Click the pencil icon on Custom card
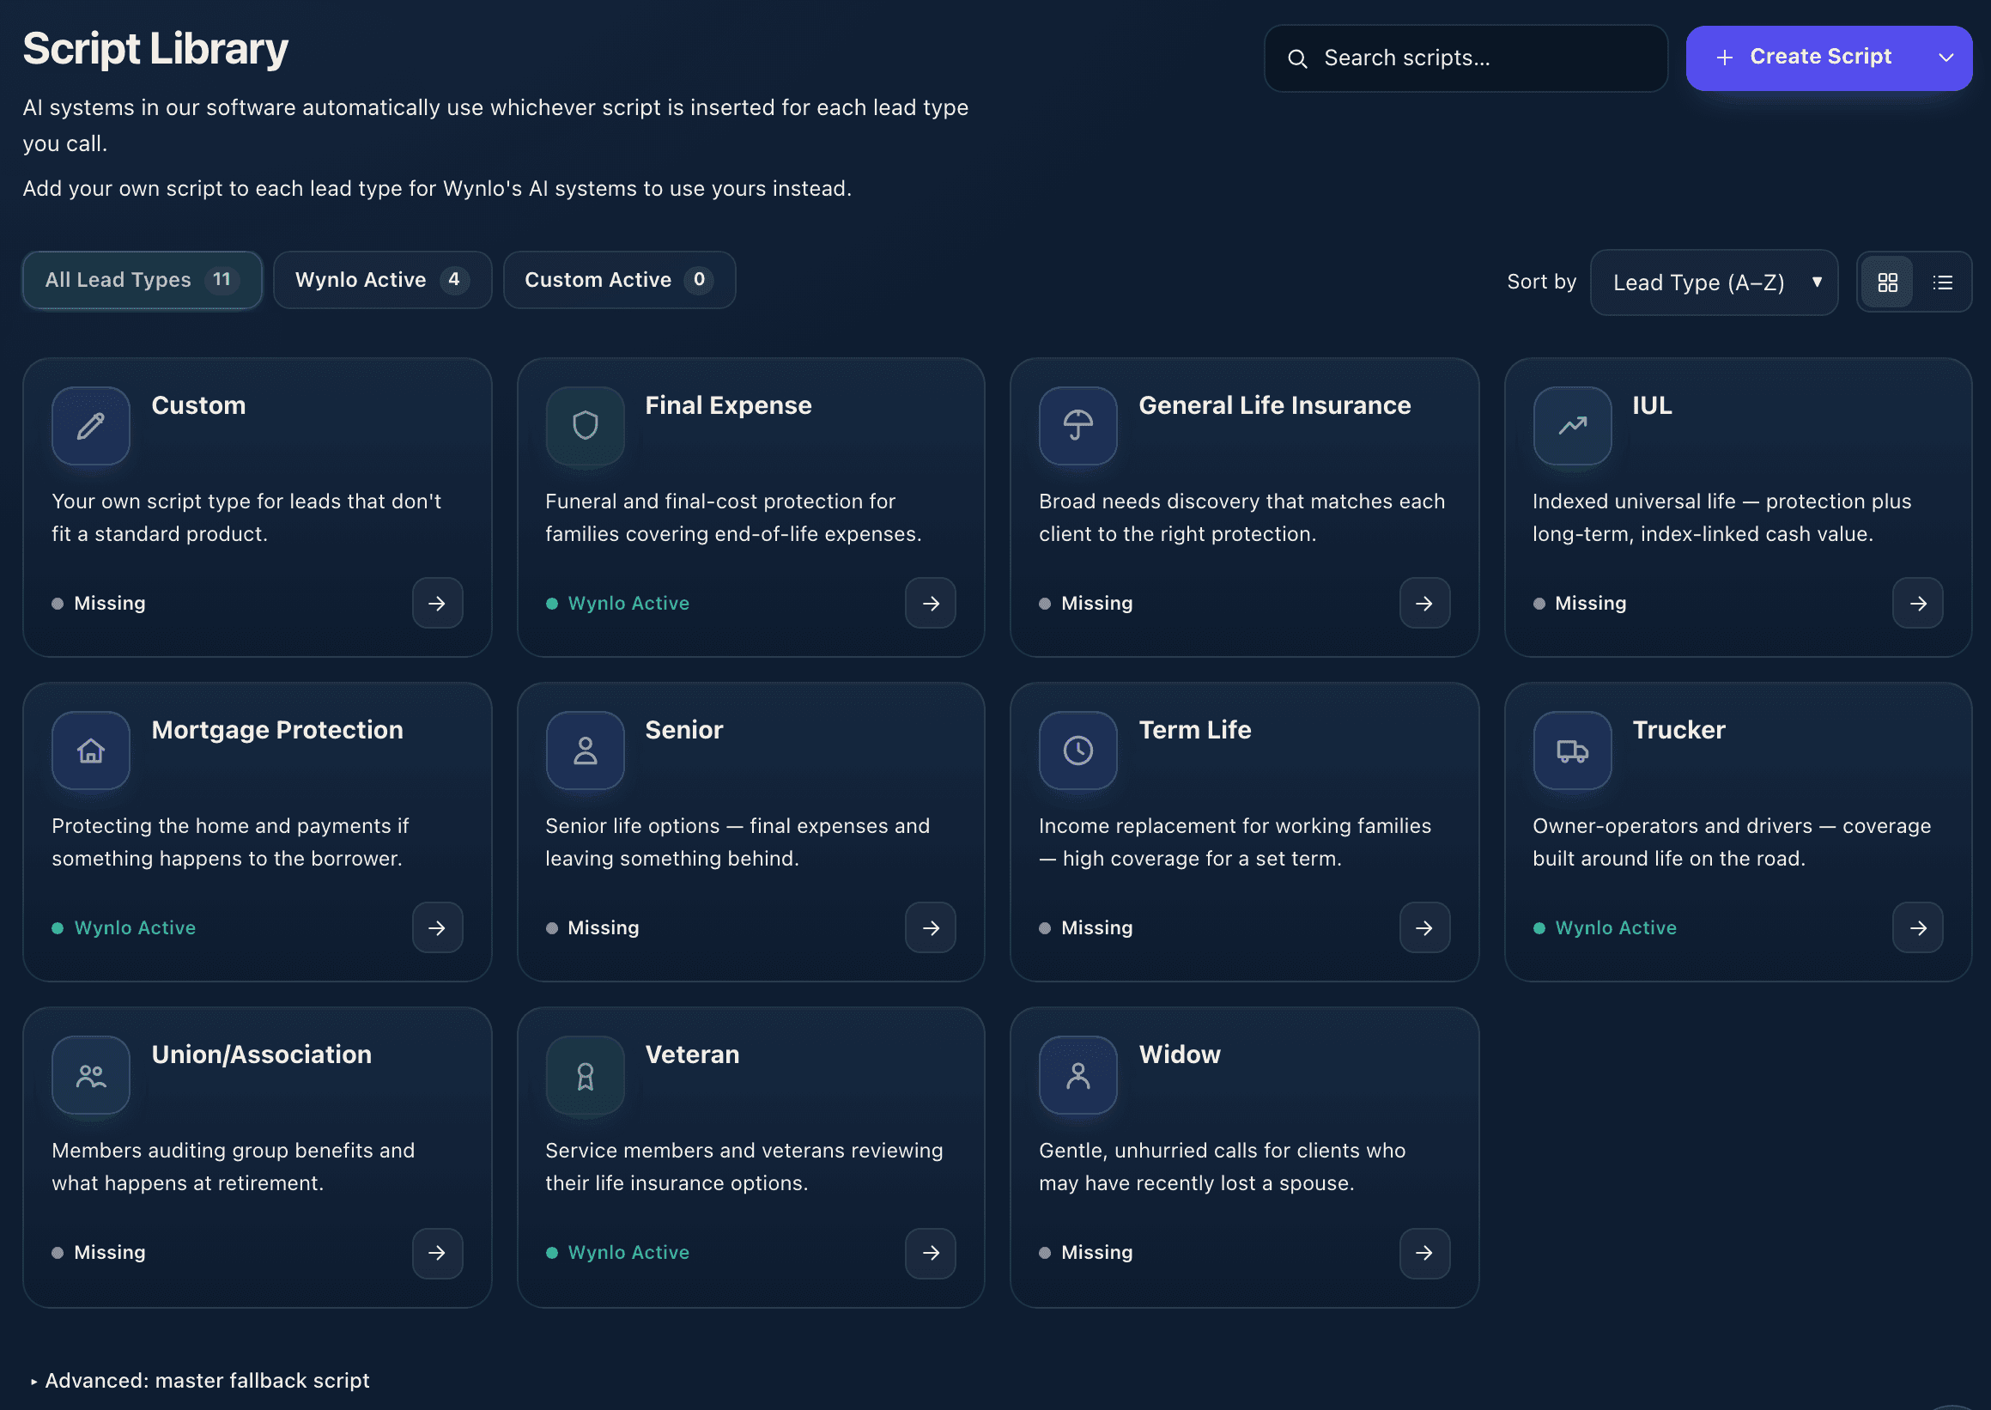The width and height of the screenshot is (1991, 1410). 90,425
